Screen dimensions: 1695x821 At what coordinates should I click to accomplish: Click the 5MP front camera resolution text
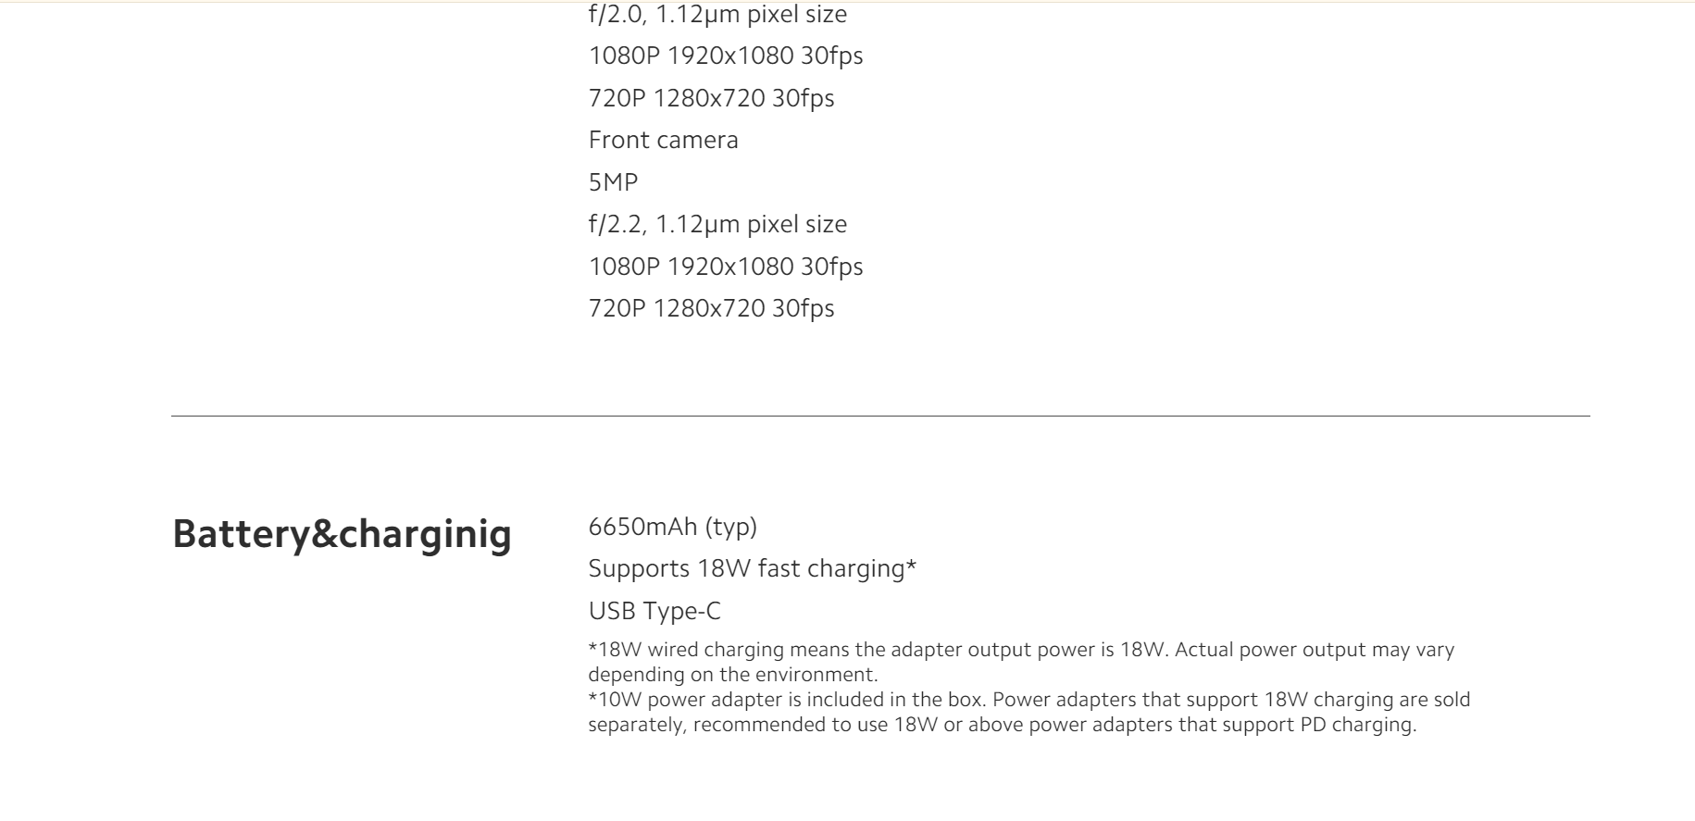pyautogui.click(x=613, y=182)
